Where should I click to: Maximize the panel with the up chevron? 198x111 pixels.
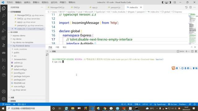coord(192,47)
